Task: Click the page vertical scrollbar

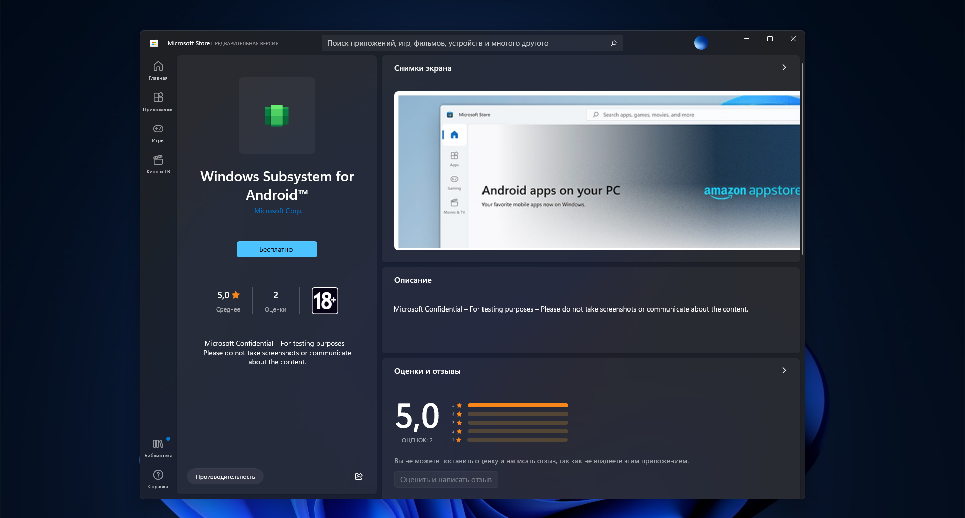Action: (x=802, y=159)
